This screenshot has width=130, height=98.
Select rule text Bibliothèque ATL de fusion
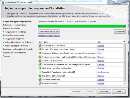coord(53,46)
